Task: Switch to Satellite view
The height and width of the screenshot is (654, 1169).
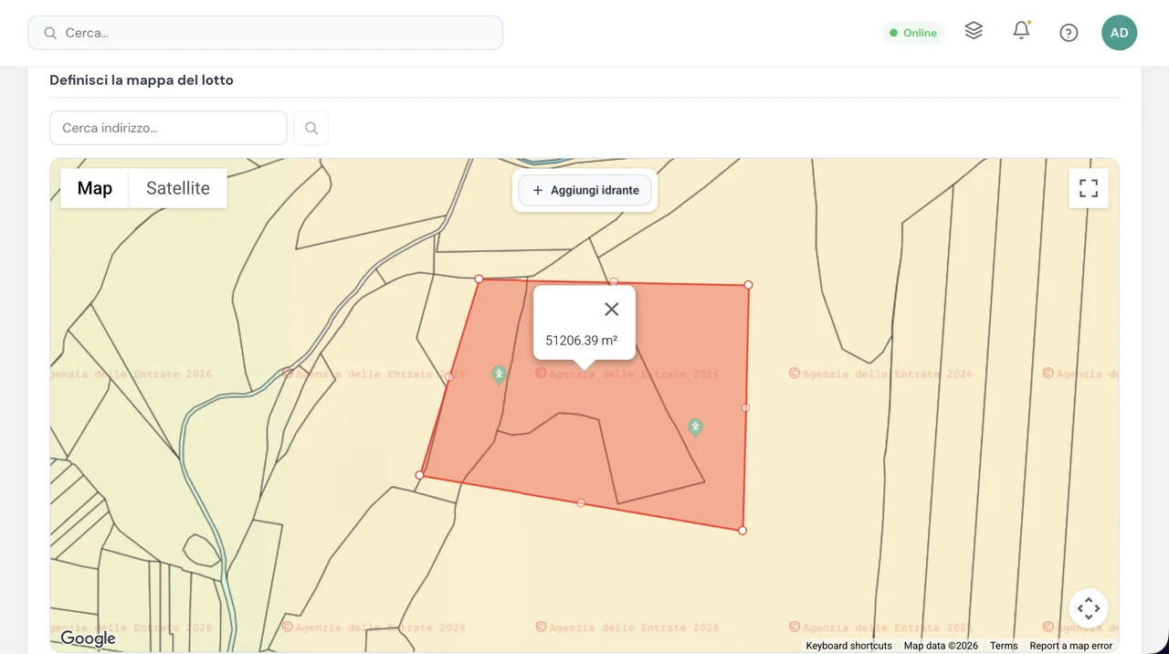Action: click(x=178, y=188)
